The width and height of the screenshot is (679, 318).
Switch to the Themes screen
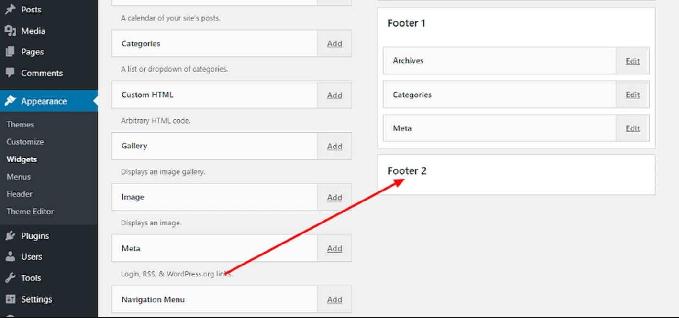[x=20, y=124]
